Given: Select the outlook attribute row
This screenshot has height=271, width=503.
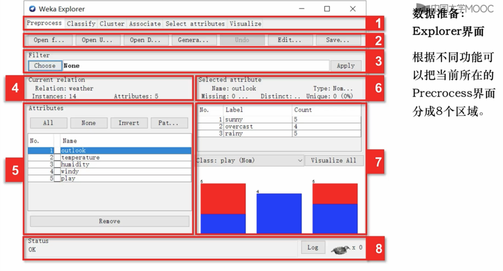Looking at the screenshot, I should [x=110, y=151].
